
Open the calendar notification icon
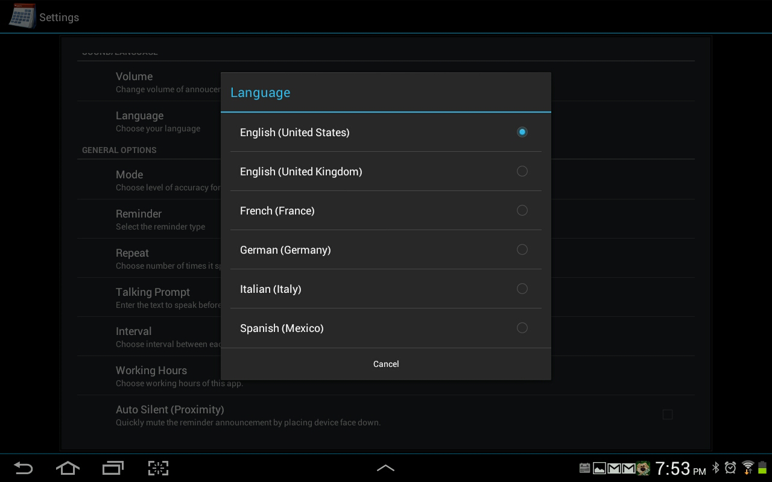[584, 468]
